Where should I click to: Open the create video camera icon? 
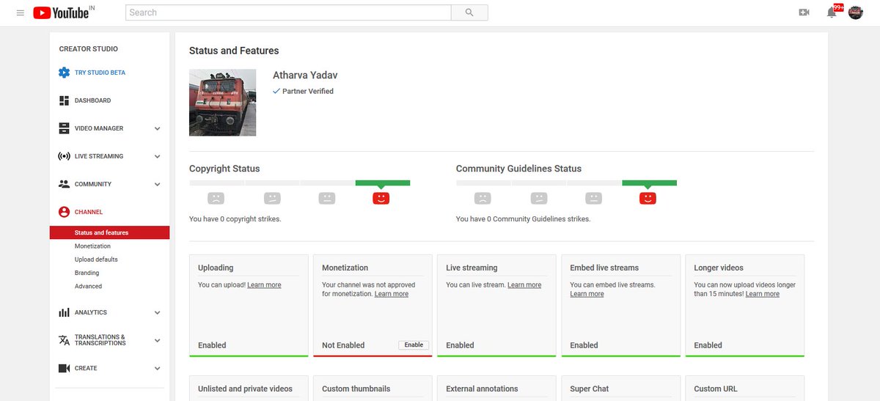click(804, 12)
